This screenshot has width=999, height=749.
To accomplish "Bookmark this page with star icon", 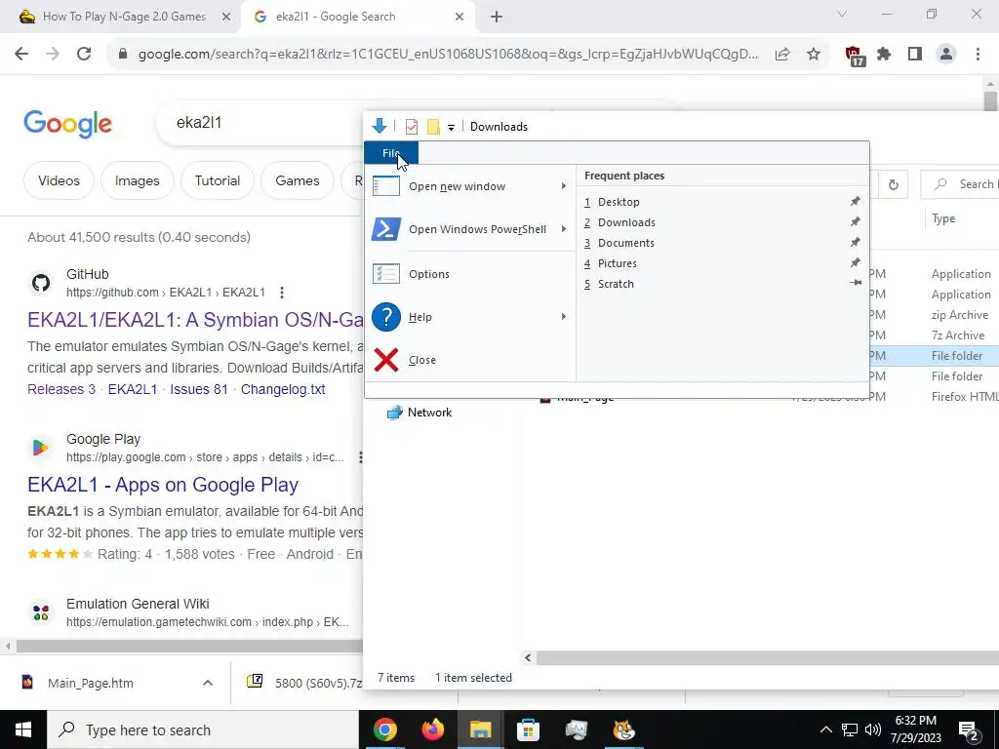I will (x=814, y=55).
